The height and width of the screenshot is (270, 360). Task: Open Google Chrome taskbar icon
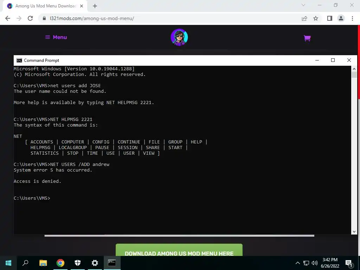pos(60,263)
